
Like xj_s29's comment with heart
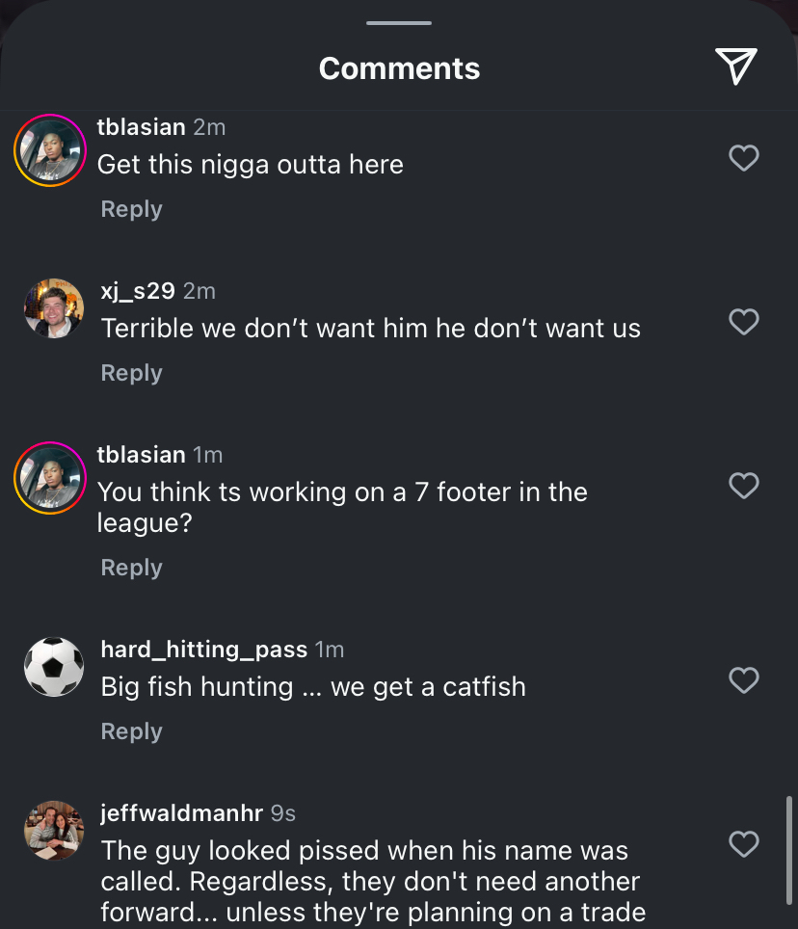pos(743,322)
